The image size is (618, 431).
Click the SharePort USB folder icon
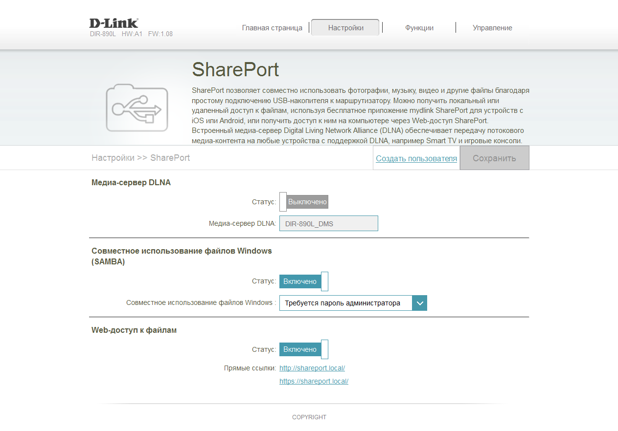pyautogui.click(x=137, y=107)
